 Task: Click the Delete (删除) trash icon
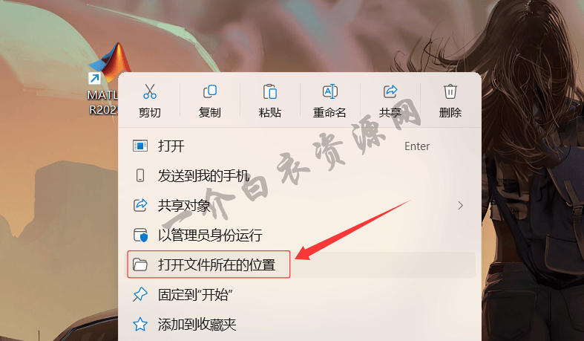[450, 91]
